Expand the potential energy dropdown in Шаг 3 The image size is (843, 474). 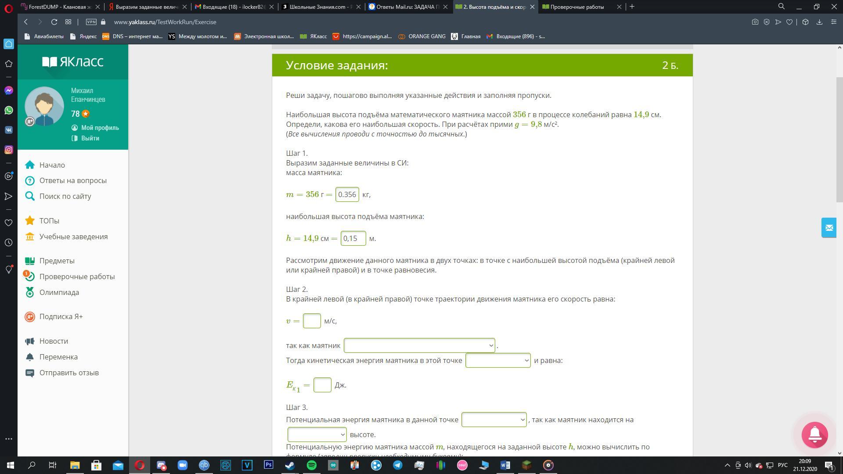point(494,420)
